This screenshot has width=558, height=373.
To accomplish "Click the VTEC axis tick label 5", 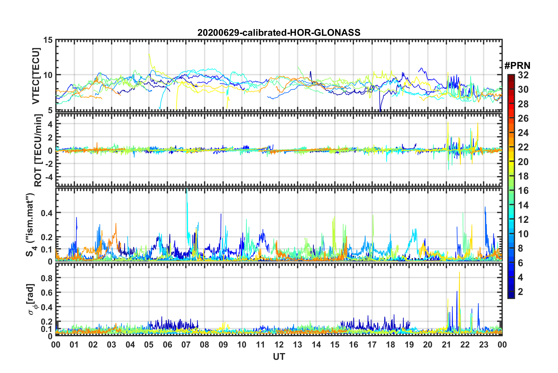I will tap(50, 110).
